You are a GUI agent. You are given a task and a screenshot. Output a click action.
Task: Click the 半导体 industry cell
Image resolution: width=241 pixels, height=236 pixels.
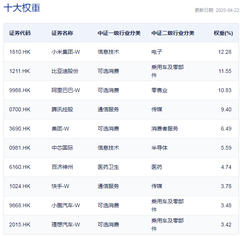click(159, 148)
